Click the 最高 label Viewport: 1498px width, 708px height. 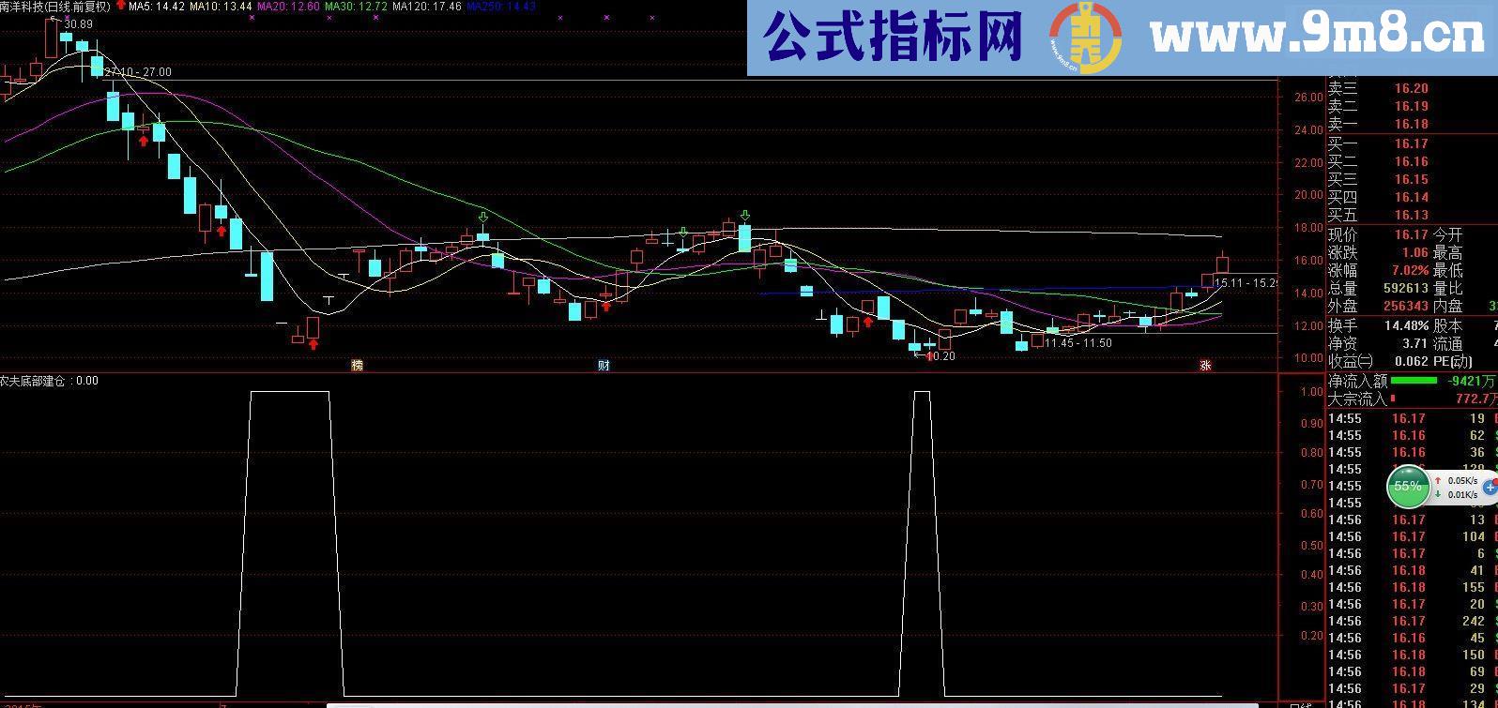[1447, 253]
